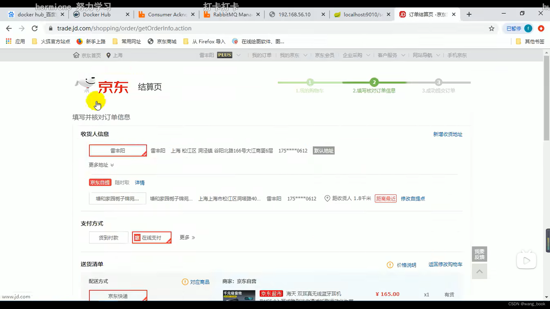Image resolution: width=550 pixels, height=309 pixels.
Task: Click the browser forward arrow
Action: (22, 28)
